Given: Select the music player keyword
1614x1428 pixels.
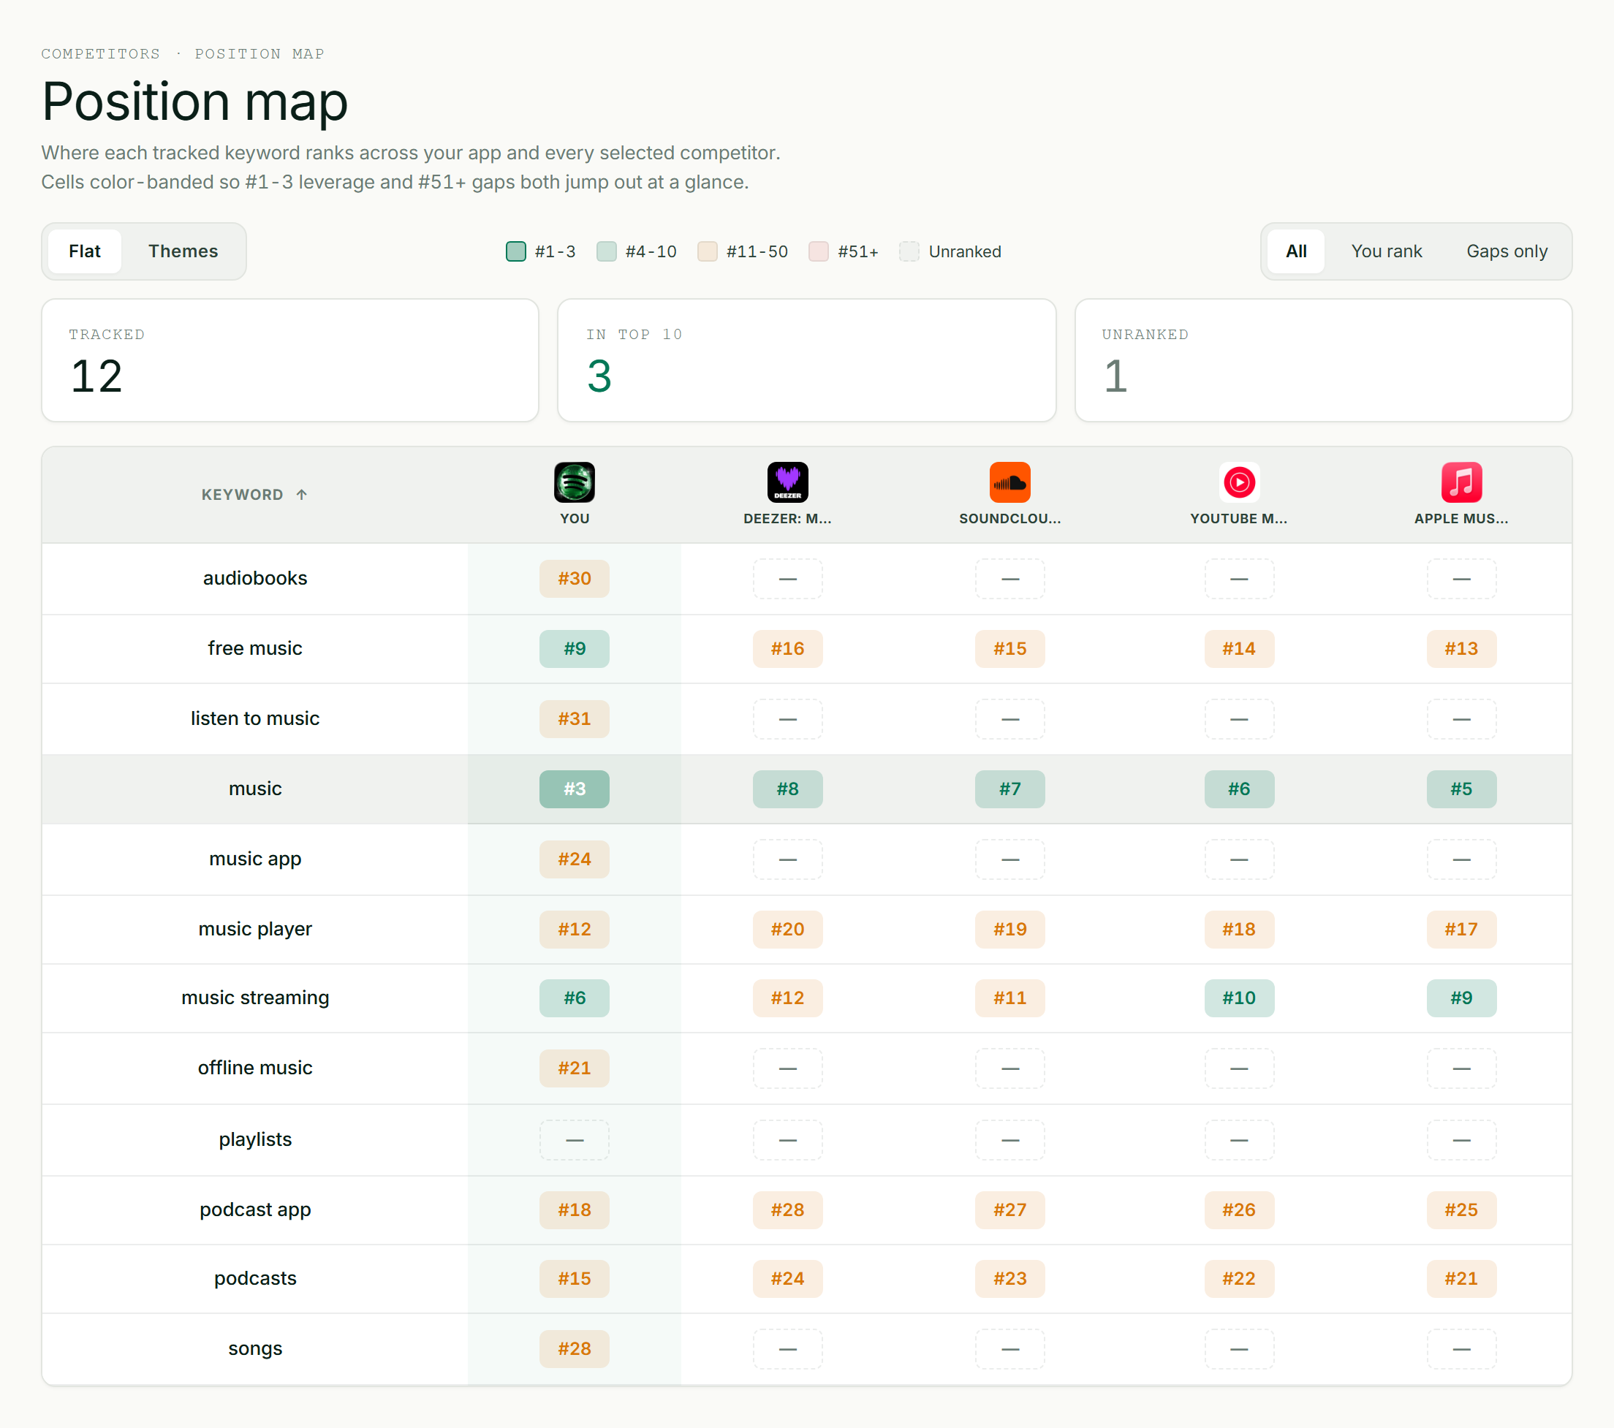Looking at the screenshot, I should pos(255,929).
